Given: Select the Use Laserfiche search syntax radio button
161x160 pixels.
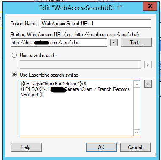Looking at the screenshot, I should (14, 75).
